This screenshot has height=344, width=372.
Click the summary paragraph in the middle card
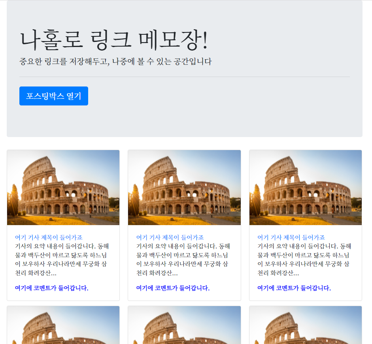tap(183, 259)
